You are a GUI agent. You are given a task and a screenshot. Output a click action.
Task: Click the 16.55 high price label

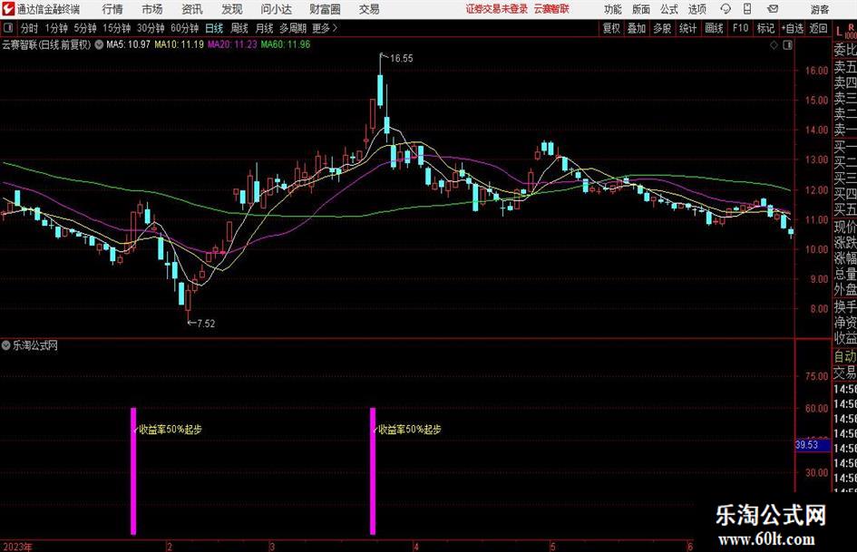coord(401,59)
